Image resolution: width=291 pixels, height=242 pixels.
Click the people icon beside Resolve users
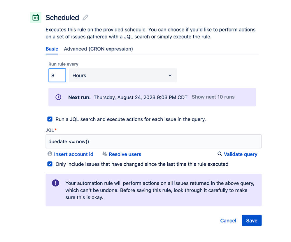tap(105, 154)
